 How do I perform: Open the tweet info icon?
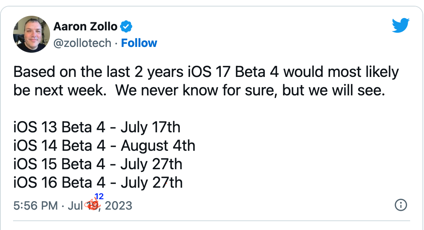401,205
